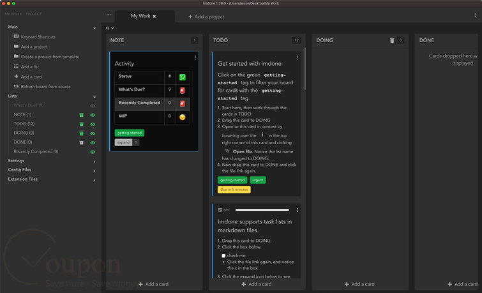Click the Add a list icon

point(16,66)
